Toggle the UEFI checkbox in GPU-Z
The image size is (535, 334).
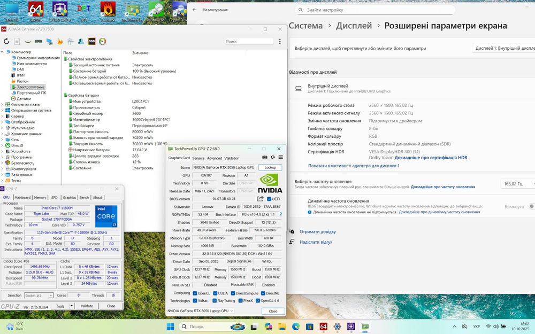(269, 199)
